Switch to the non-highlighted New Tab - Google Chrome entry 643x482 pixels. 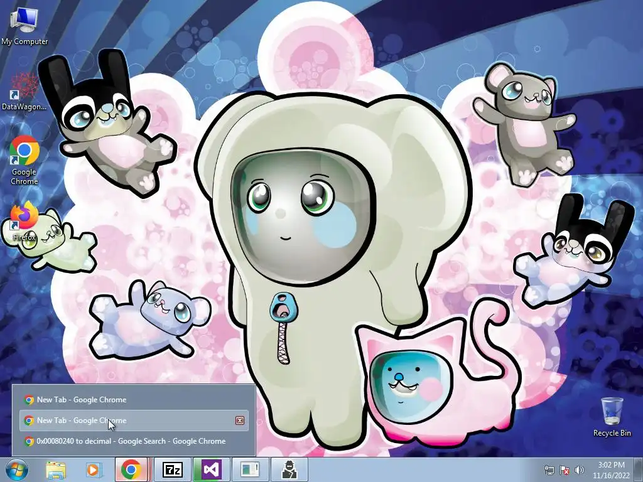[x=134, y=400]
